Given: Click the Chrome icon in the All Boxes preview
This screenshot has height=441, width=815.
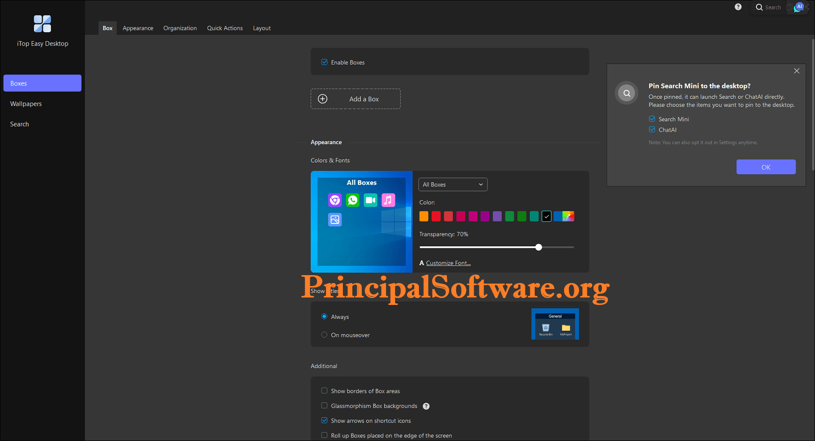Looking at the screenshot, I should [335, 200].
